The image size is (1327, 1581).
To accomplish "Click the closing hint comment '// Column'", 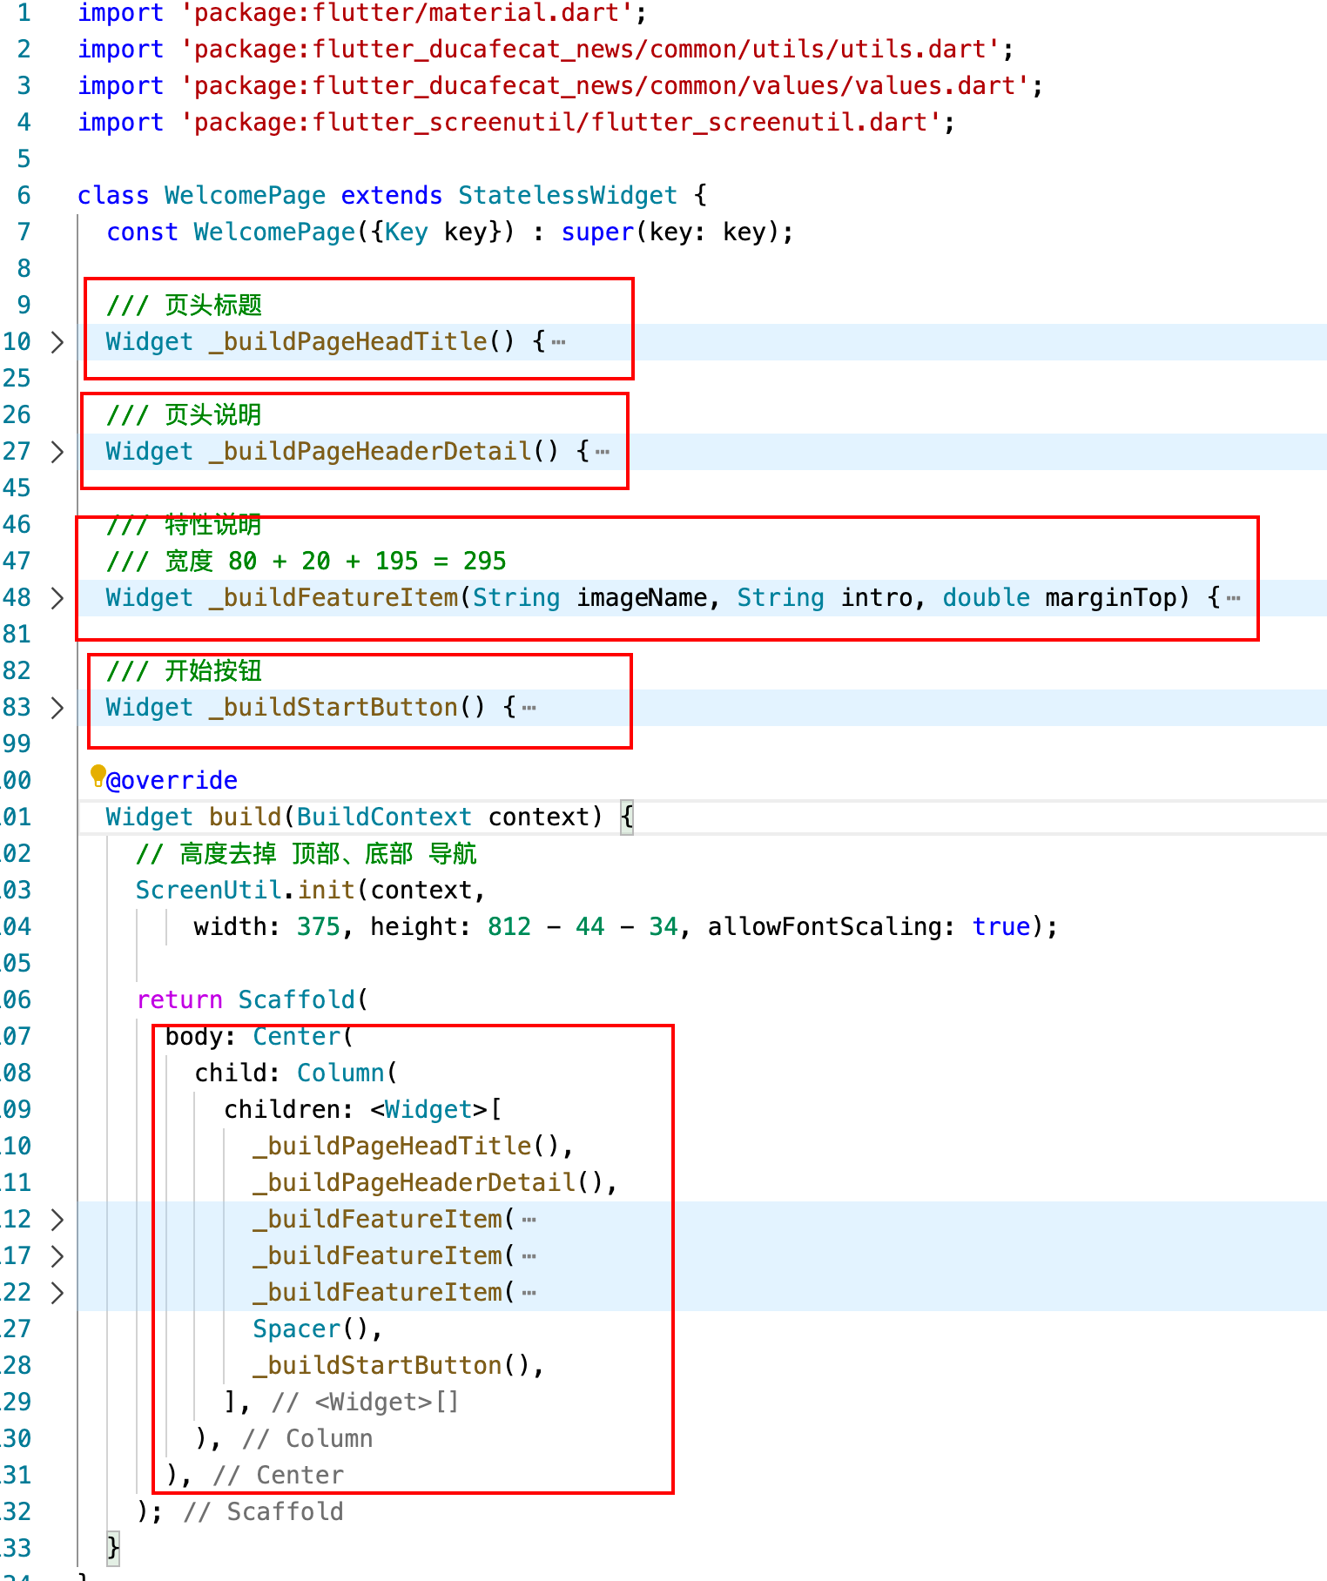I will click(306, 1439).
